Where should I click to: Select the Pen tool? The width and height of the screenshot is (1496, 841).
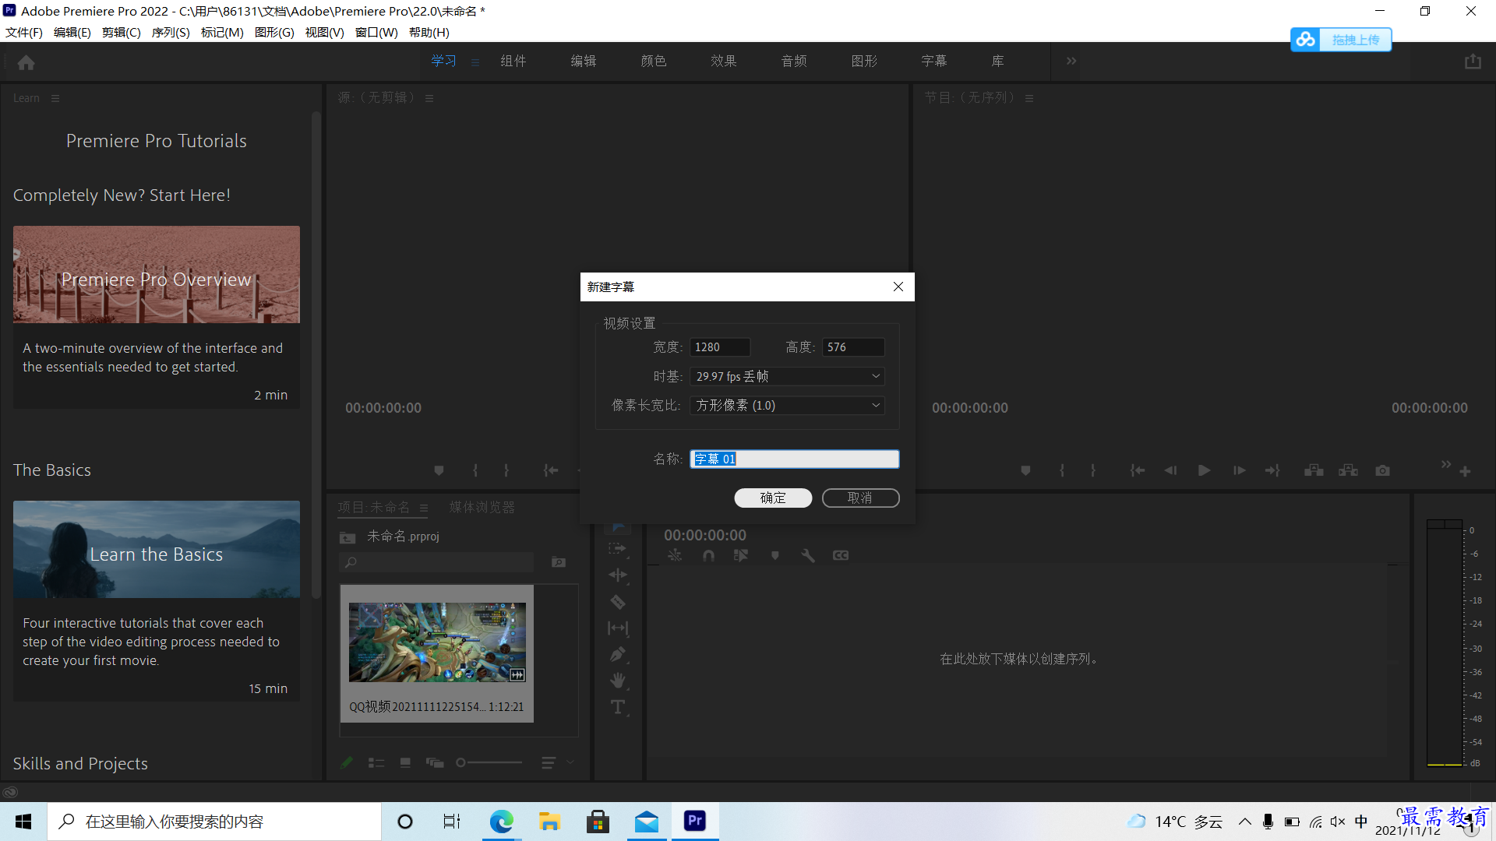(x=617, y=654)
